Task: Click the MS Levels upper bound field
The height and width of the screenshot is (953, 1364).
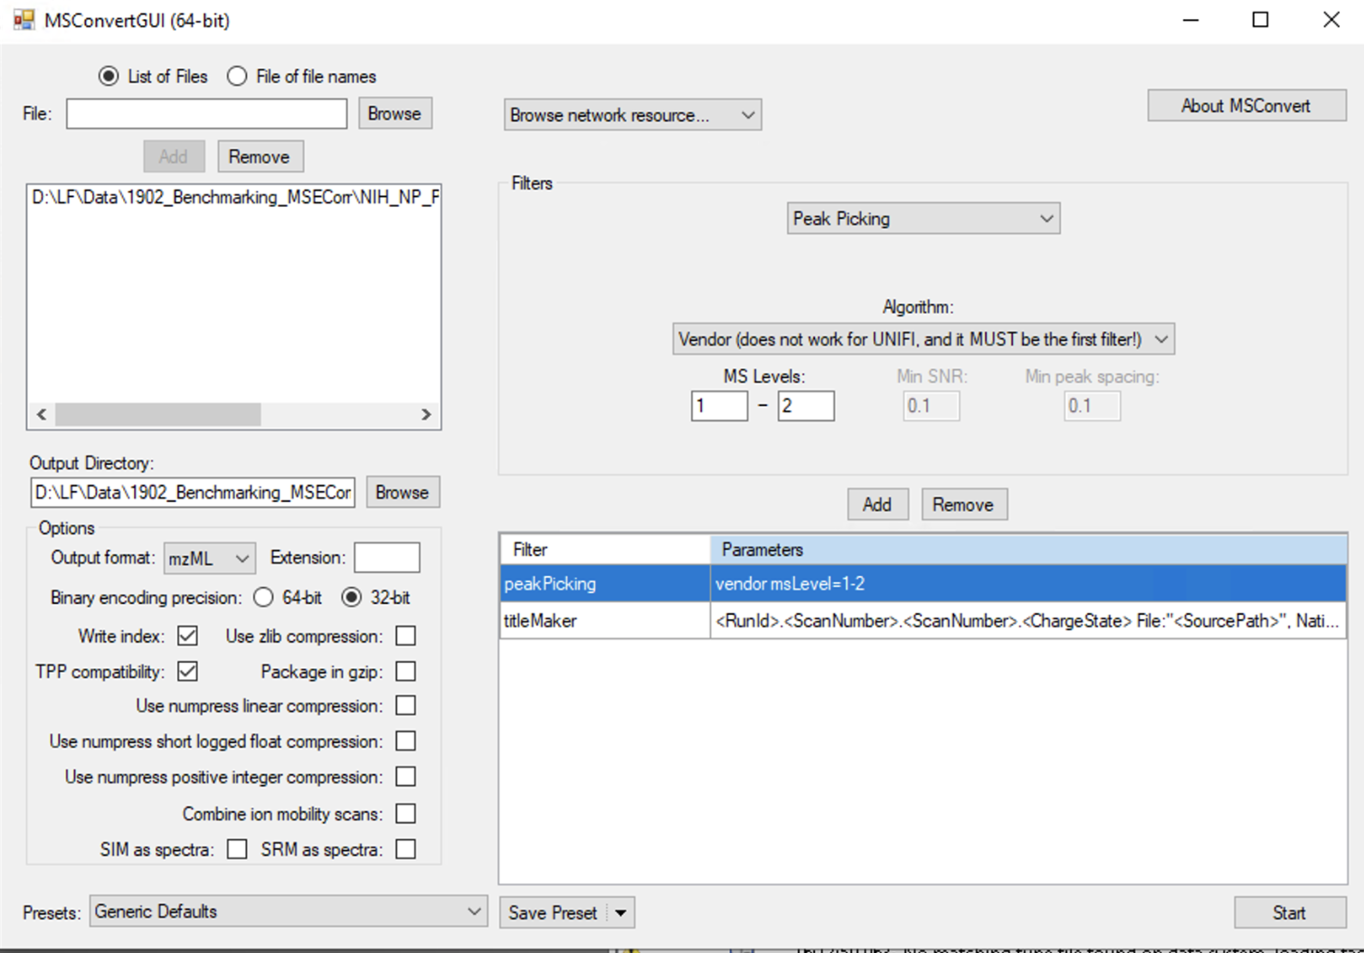Action: point(805,406)
